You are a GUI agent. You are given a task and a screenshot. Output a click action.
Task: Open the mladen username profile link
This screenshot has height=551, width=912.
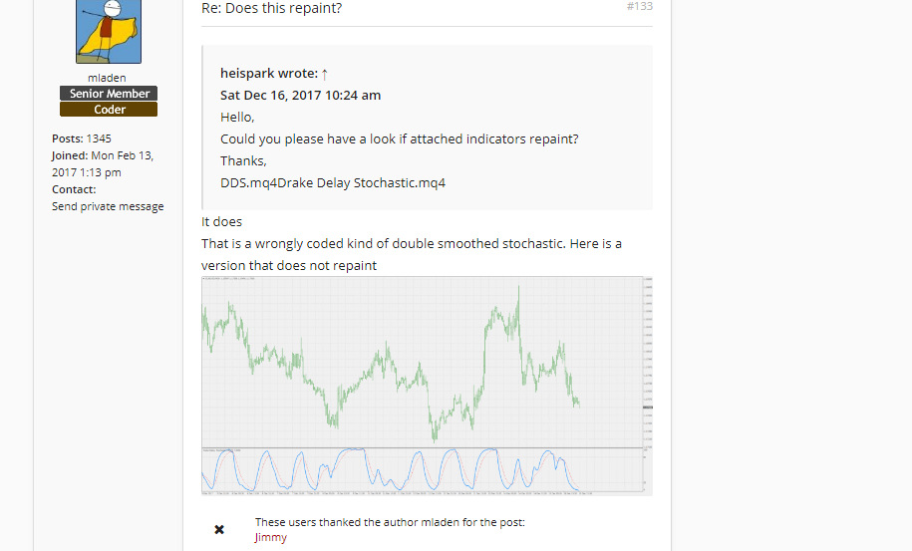pos(109,78)
